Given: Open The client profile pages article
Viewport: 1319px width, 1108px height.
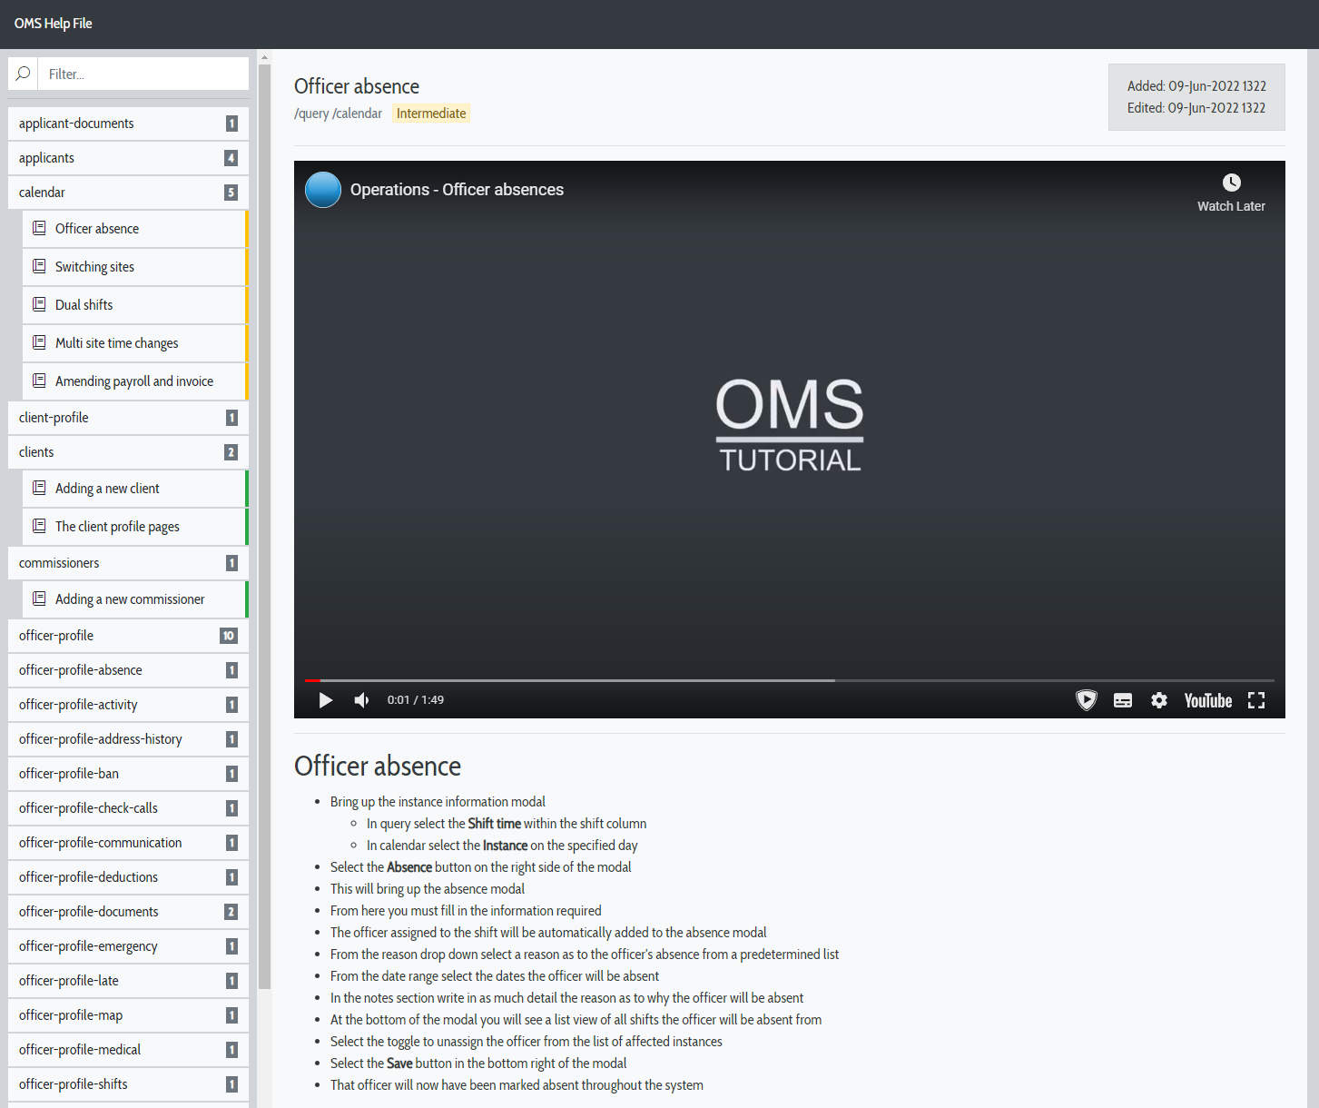Looking at the screenshot, I should 134,527.
